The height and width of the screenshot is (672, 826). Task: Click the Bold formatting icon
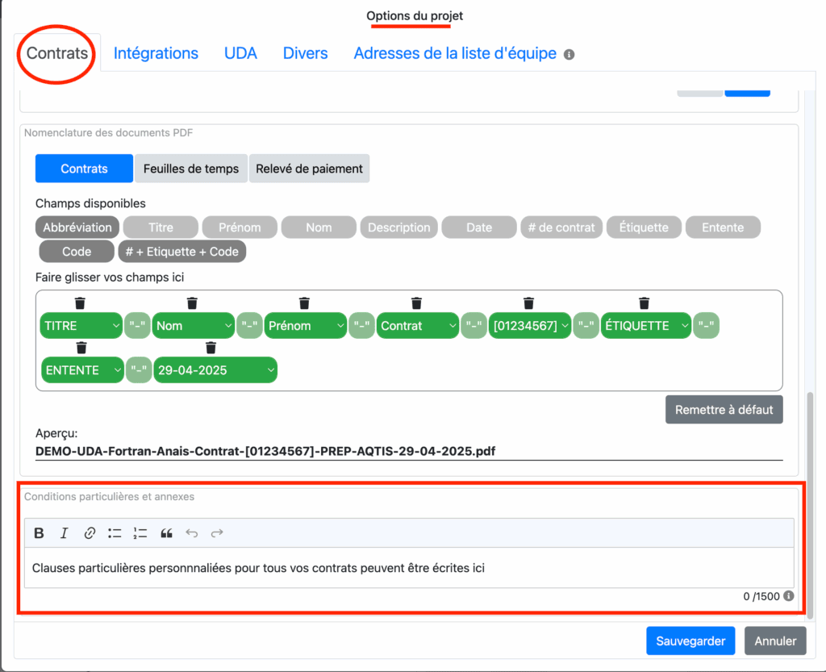click(x=39, y=533)
